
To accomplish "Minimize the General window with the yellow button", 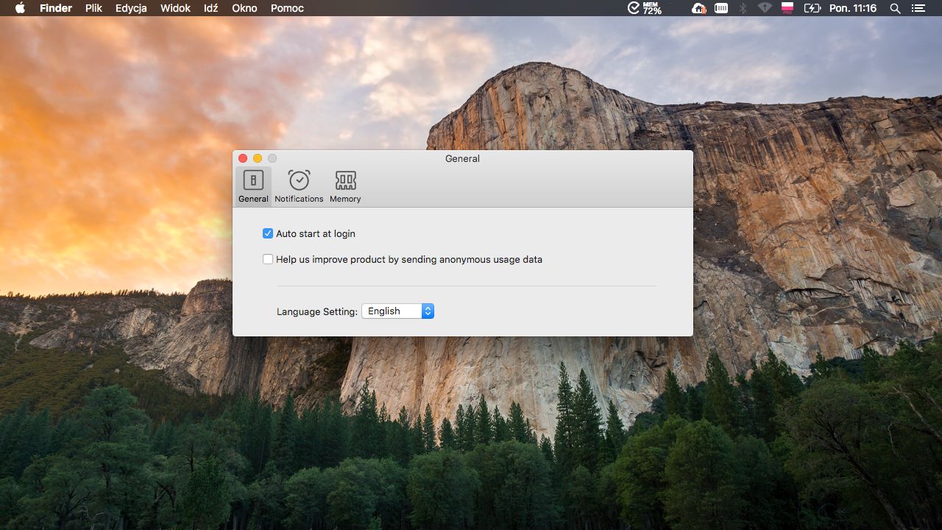I will pos(258,158).
